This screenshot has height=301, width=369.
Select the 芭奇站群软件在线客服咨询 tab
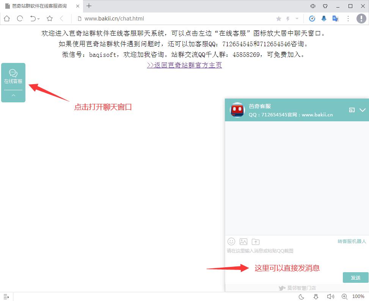[41, 6]
